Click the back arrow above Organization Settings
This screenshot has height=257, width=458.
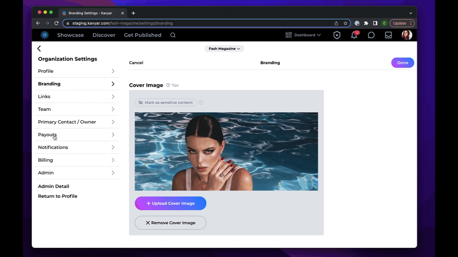pyautogui.click(x=39, y=49)
